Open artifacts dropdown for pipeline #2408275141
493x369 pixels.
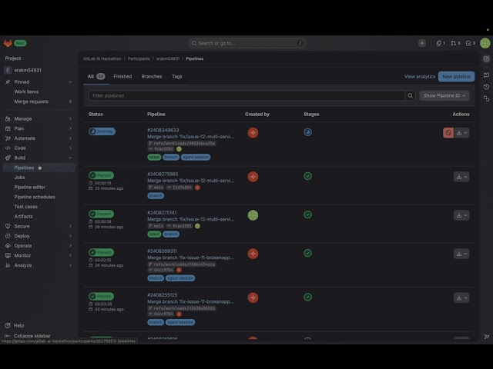coord(461,215)
